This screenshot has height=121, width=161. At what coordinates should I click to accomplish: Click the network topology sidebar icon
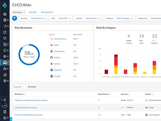pyautogui.click(x=5, y=68)
